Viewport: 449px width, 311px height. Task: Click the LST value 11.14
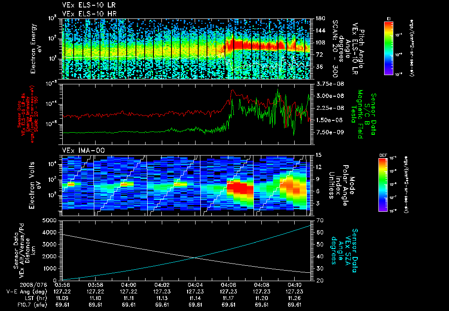(x=195, y=298)
